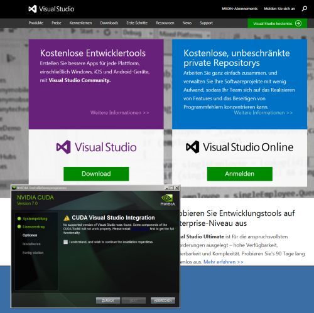
Task: Click the purple Visual Studio logo
Action: 96,147
